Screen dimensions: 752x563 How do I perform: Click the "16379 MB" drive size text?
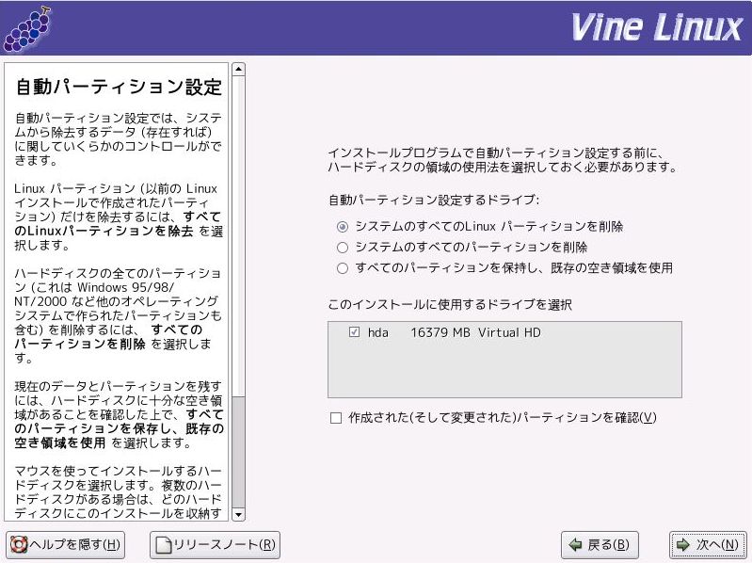click(440, 332)
